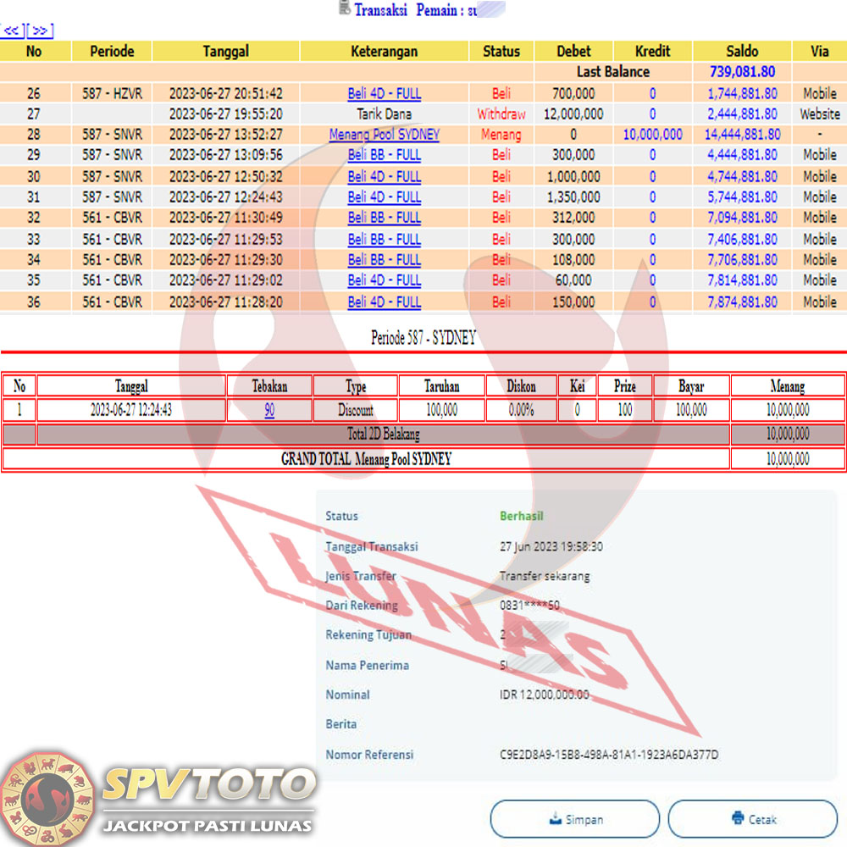Click the zodiac wheel emblem beside the SPVTOTO logo
This screenshot has height=847, width=847.
click(x=47, y=796)
